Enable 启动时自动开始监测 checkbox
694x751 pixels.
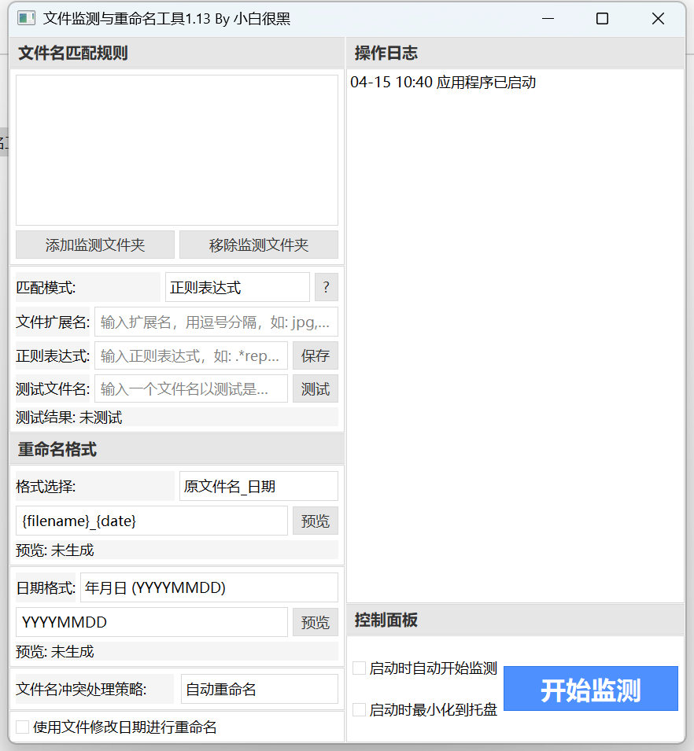[359, 668]
